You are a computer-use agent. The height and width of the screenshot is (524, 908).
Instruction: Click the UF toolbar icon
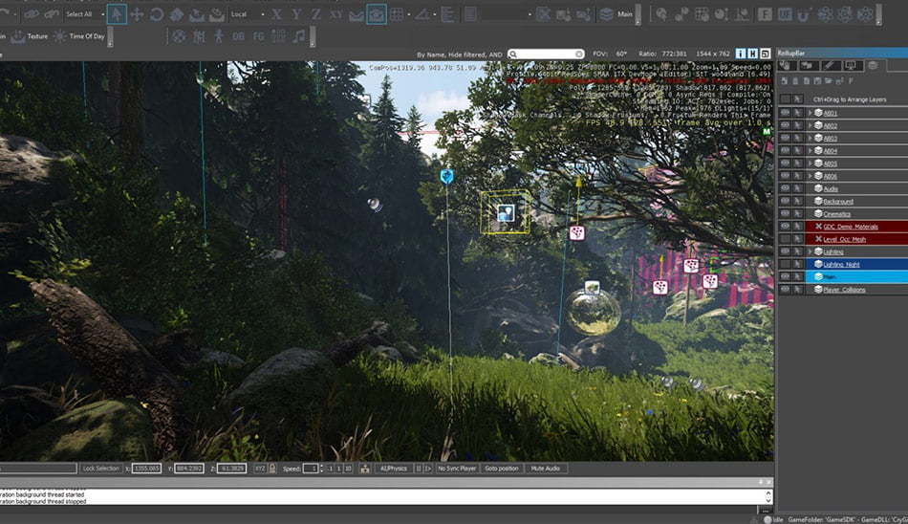(785, 14)
